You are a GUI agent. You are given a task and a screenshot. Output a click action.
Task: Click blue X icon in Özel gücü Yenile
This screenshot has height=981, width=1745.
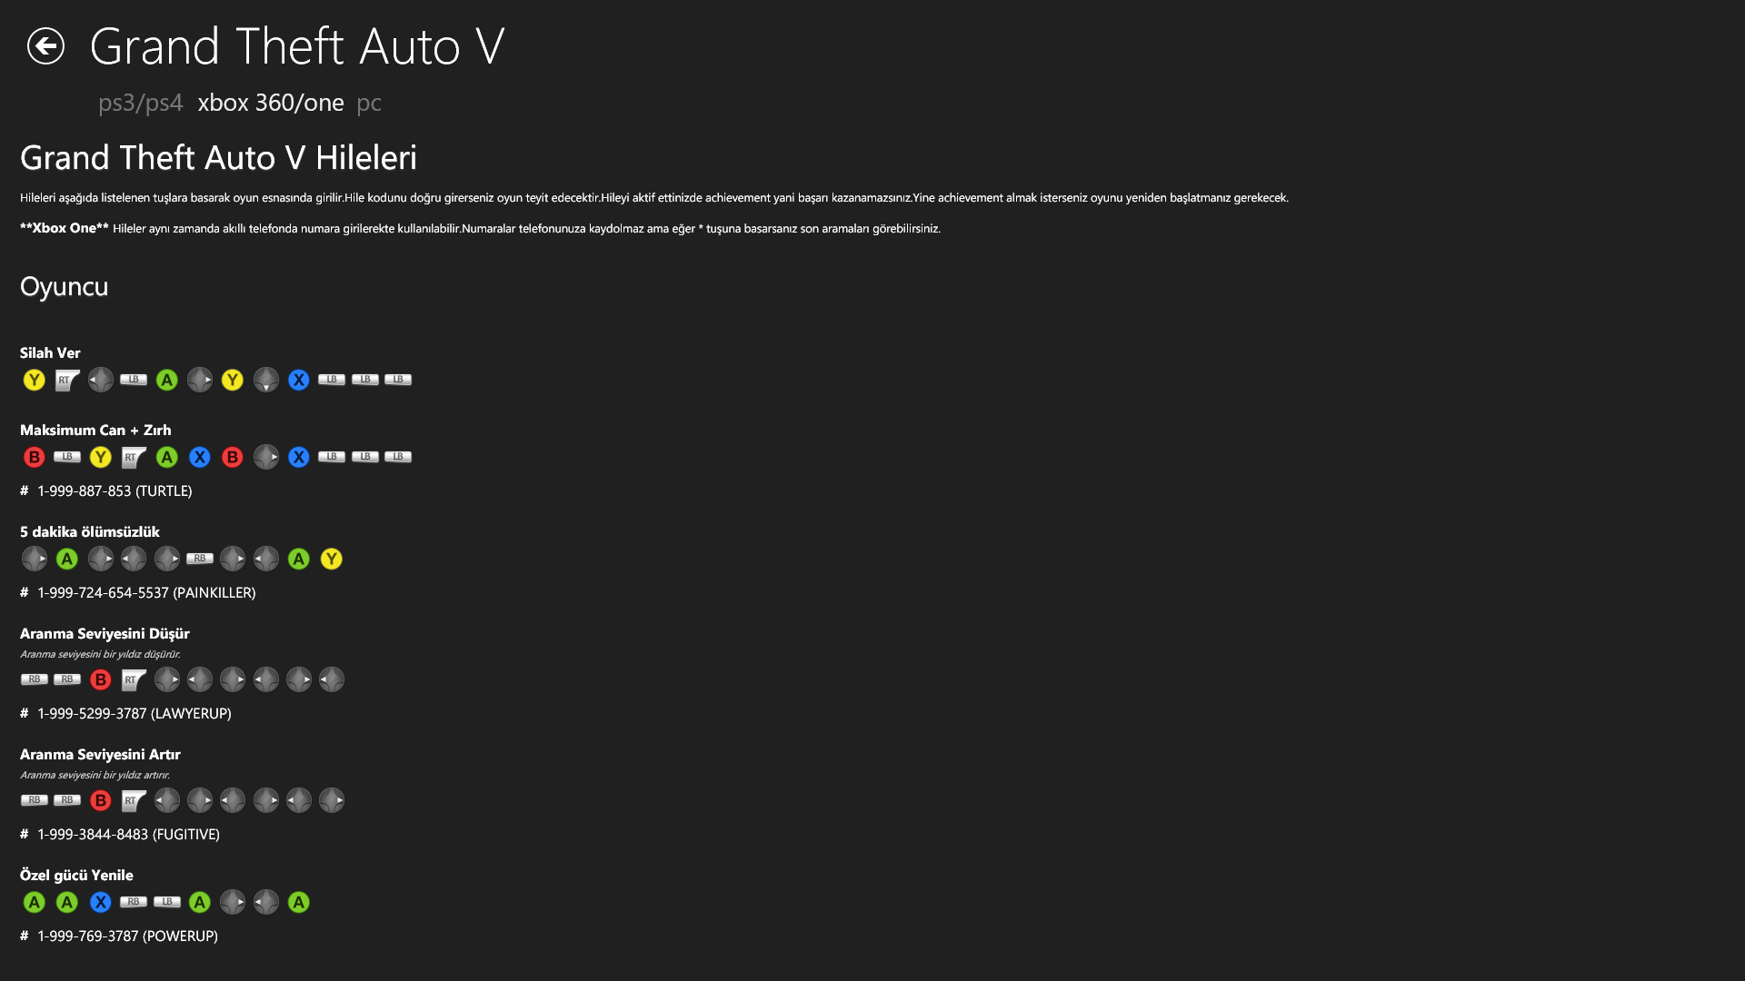tap(101, 902)
